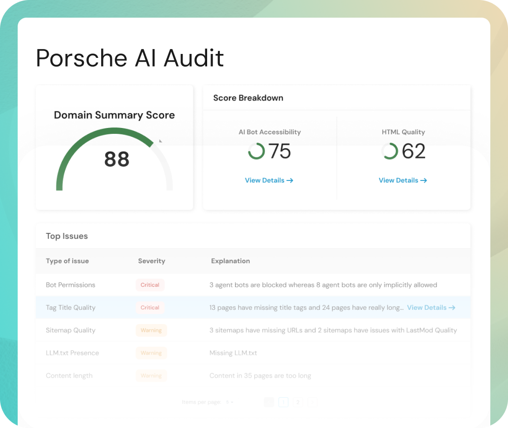
Task: Click the next-page arrow in the pagination
Action: click(313, 402)
